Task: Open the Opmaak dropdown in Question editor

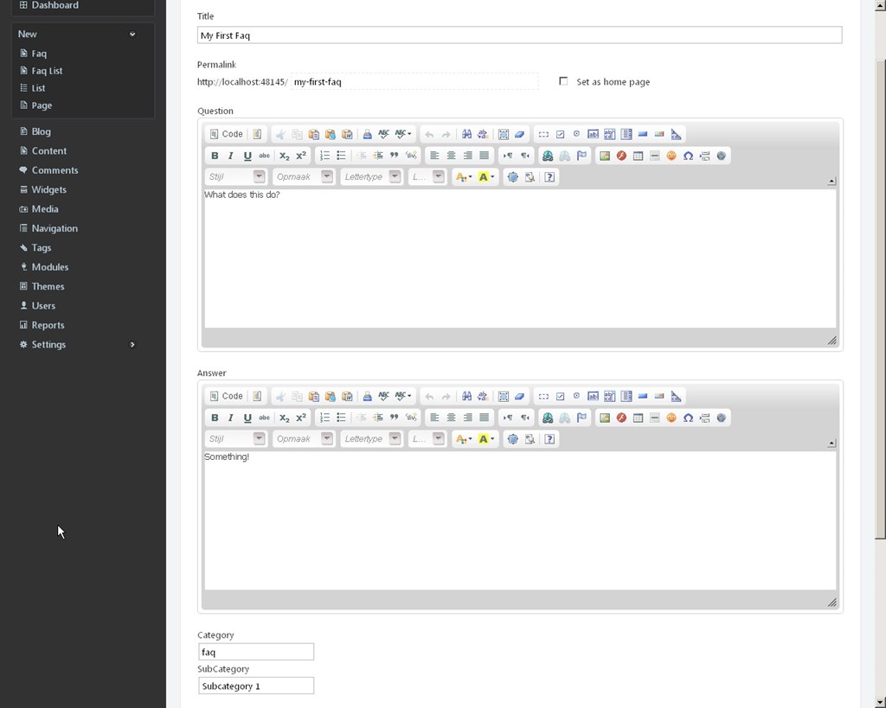Action: [303, 177]
